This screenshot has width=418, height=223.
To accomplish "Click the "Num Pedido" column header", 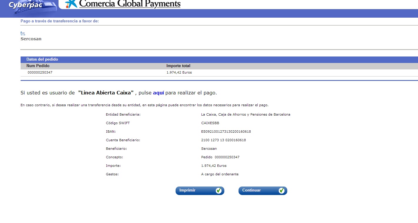I will pos(38,66).
